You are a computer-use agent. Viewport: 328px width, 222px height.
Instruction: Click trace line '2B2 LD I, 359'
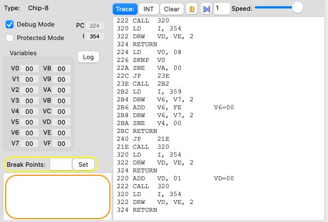coord(149,92)
